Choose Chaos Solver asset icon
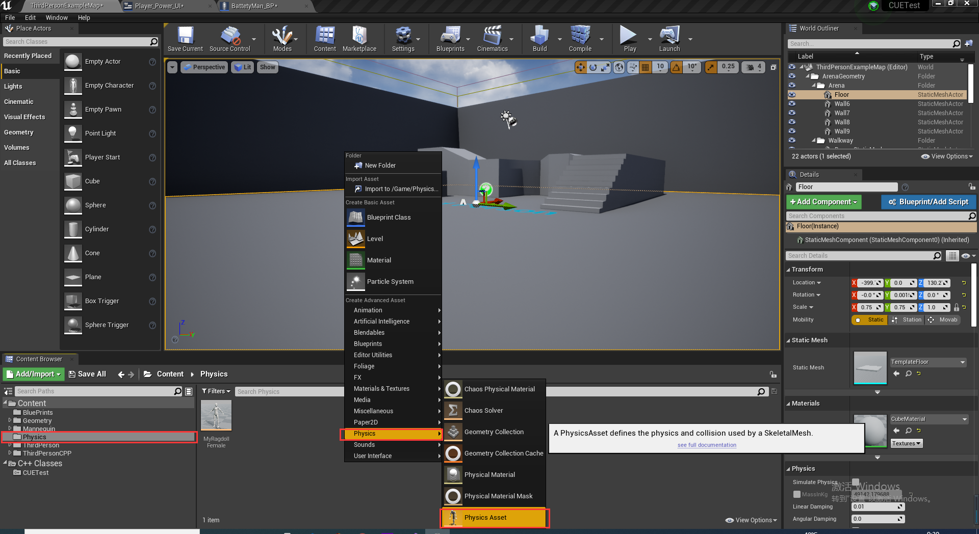Image resolution: width=979 pixels, height=534 pixels. point(453,411)
